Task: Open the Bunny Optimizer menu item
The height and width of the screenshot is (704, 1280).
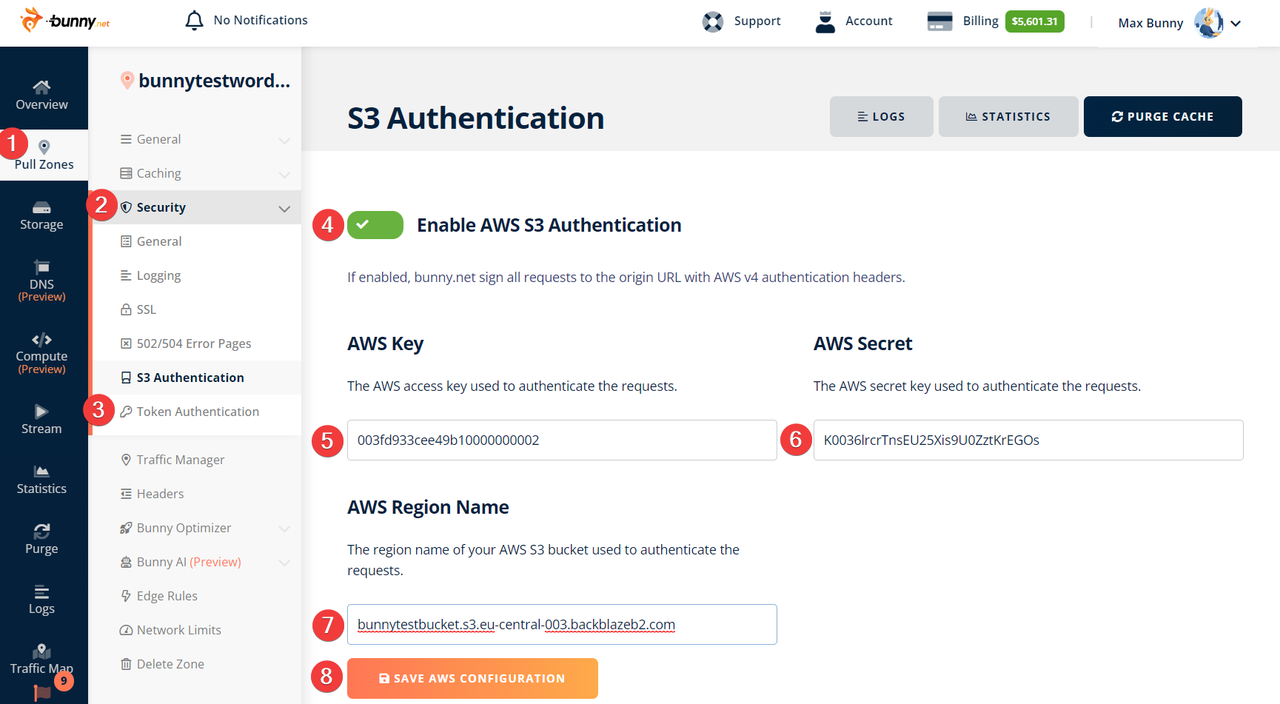Action: tap(184, 528)
